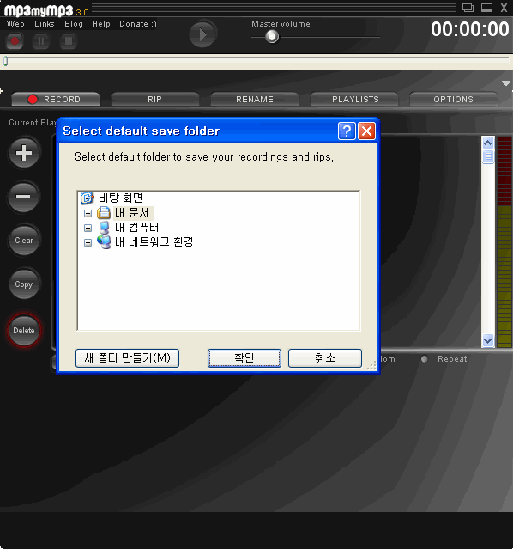This screenshot has width=513, height=549.
Task: Confirm with the 확인 button
Action: tap(244, 357)
